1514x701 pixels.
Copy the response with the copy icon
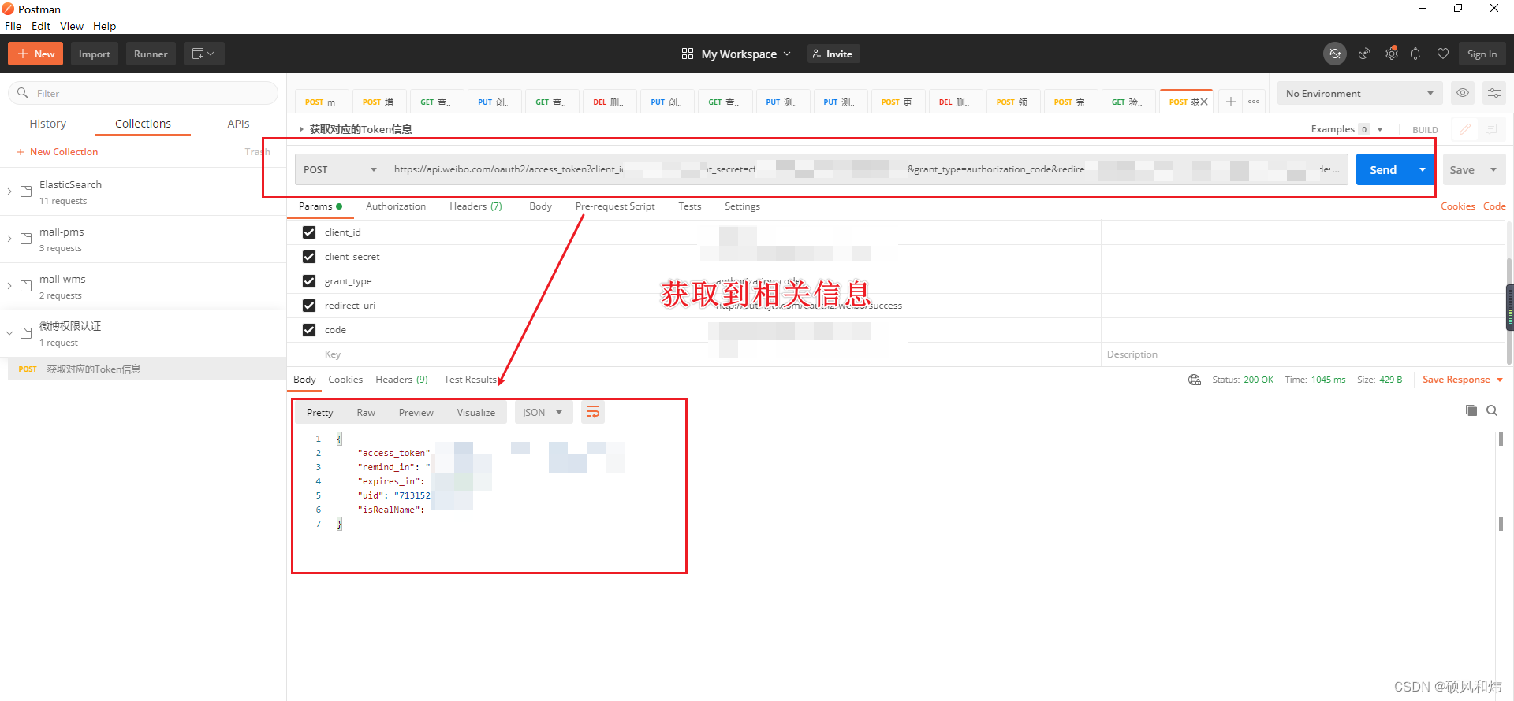click(x=1471, y=410)
